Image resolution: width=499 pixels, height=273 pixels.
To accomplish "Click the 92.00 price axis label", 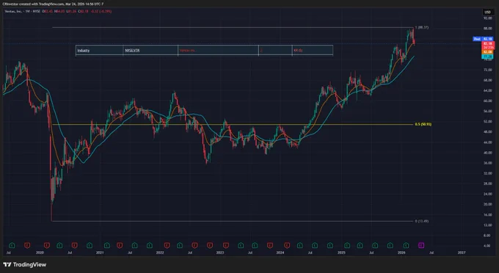I will pyautogui.click(x=487, y=18).
